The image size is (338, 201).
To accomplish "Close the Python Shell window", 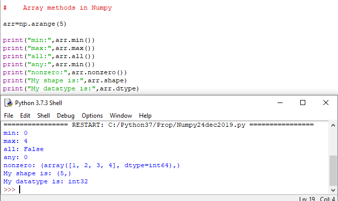I will pyautogui.click(x=326, y=103).
